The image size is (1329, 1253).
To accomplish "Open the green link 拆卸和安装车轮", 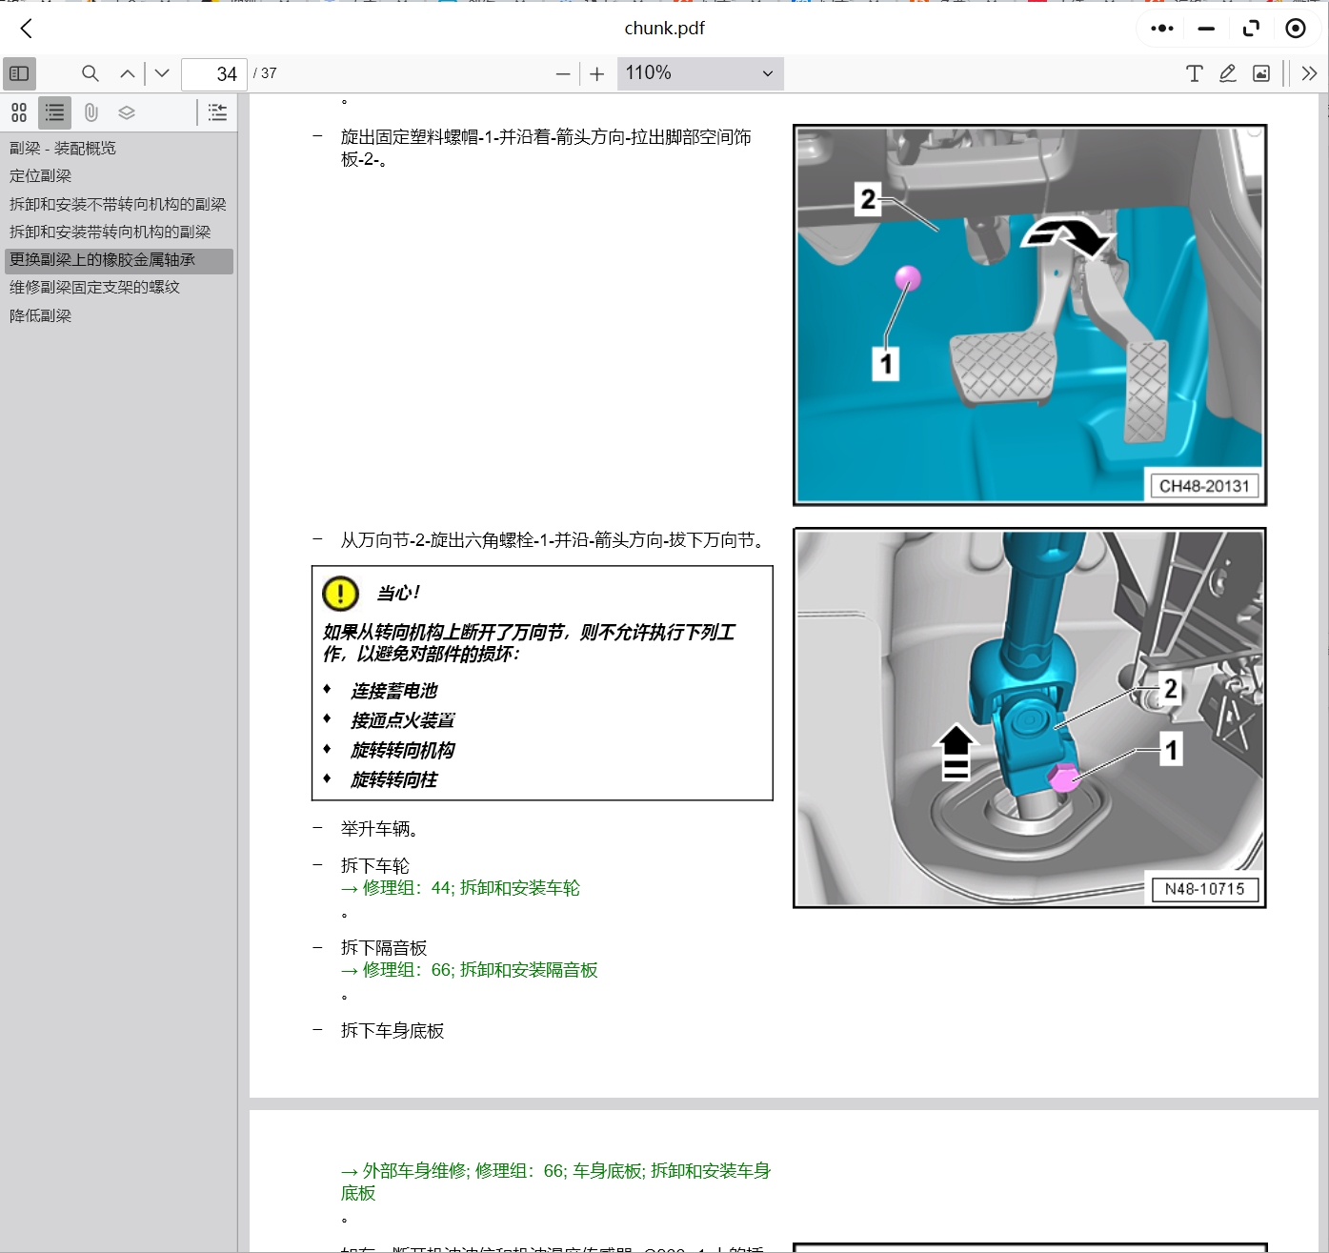I will point(519,888).
